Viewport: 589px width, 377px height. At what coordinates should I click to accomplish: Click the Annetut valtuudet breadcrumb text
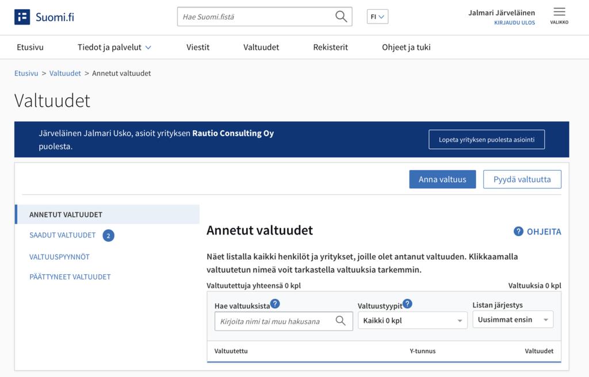coord(121,73)
